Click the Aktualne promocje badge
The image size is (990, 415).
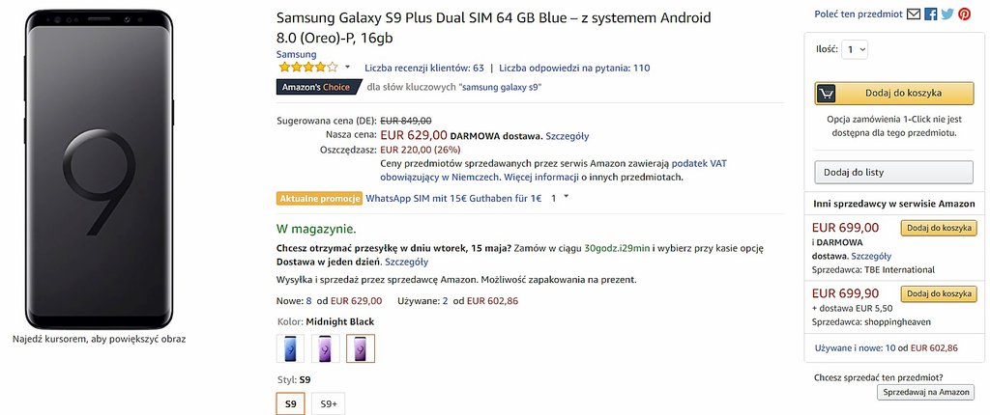pos(319,198)
